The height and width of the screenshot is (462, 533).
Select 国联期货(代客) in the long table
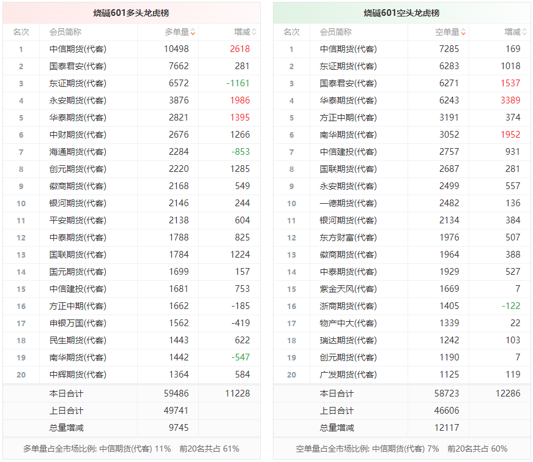click(78, 255)
